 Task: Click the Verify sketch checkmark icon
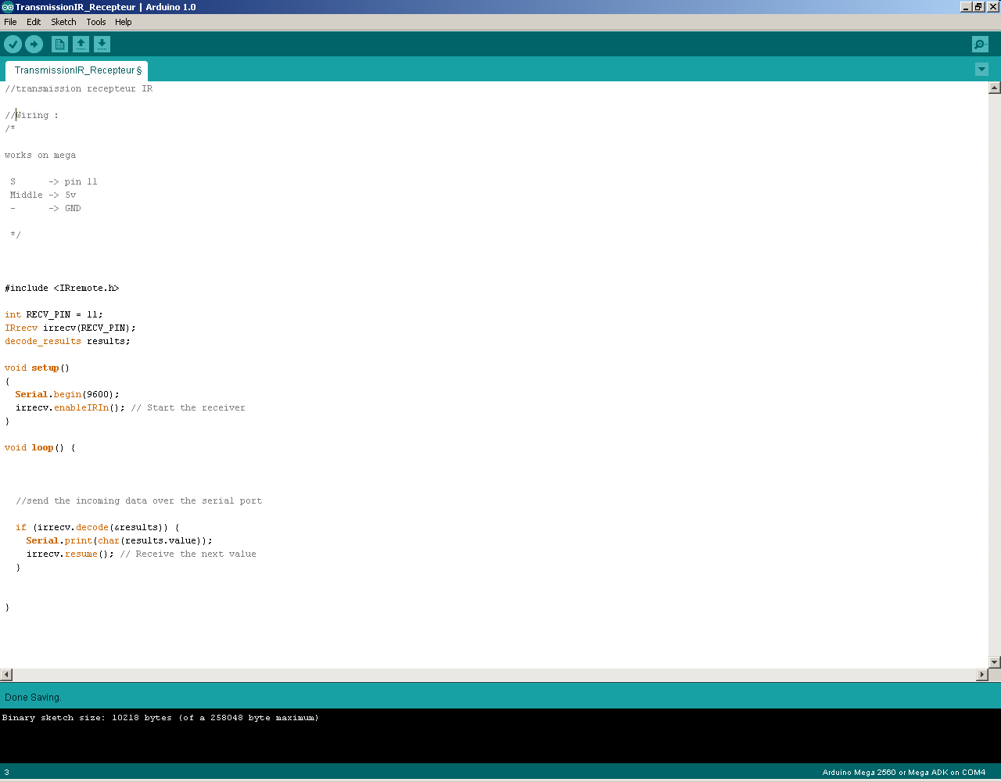[x=13, y=45]
